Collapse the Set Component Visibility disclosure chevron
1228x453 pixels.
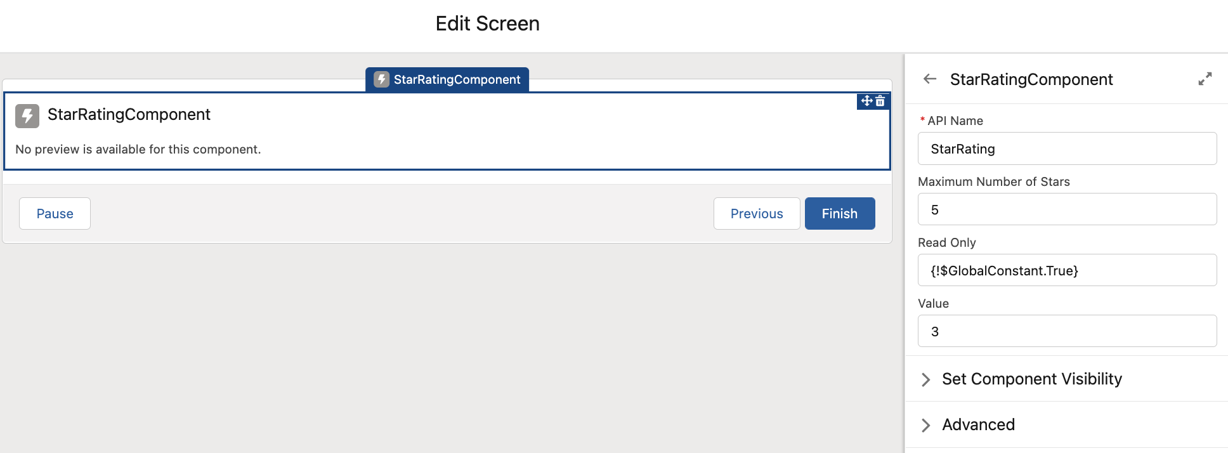click(927, 379)
